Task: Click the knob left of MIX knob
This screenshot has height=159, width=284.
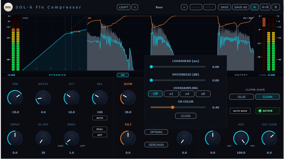Action: coord(213,138)
